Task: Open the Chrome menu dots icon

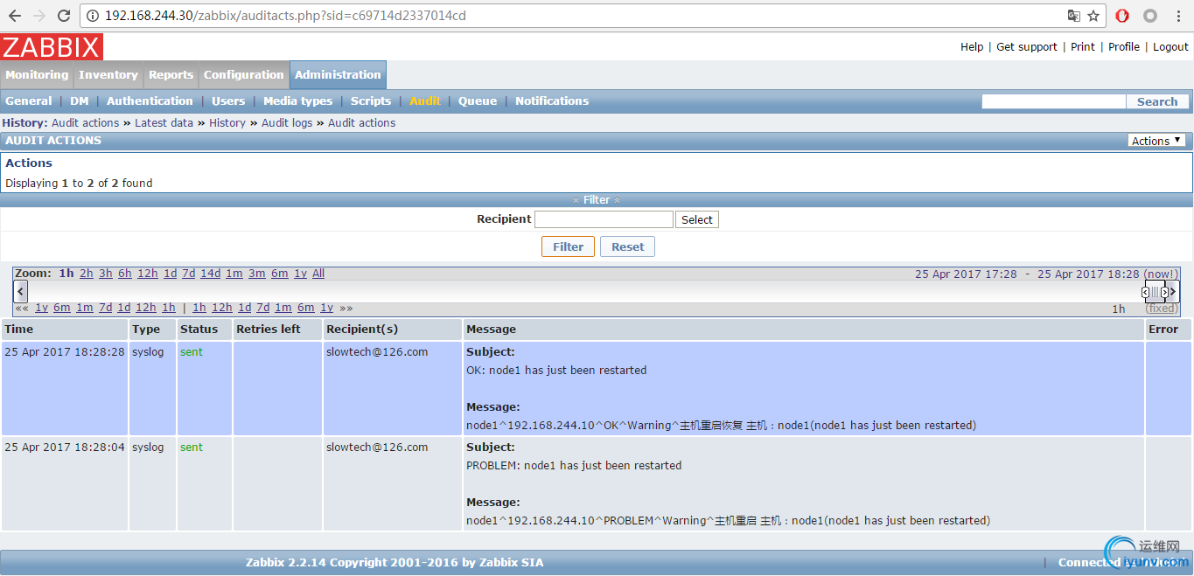Action: (1177, 16)
